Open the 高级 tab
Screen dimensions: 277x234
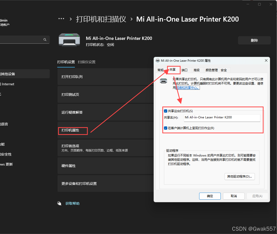point(196,70)
